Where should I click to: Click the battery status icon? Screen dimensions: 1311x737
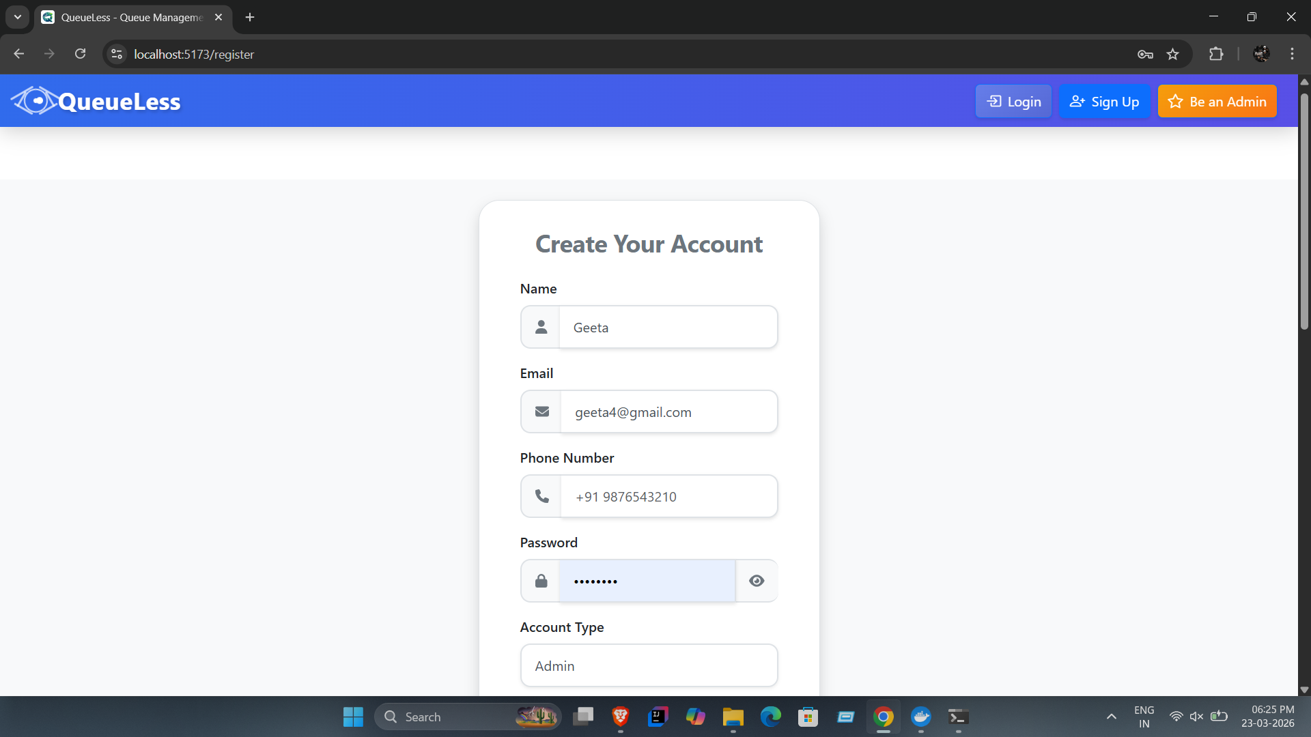[x=1220, y=717]
